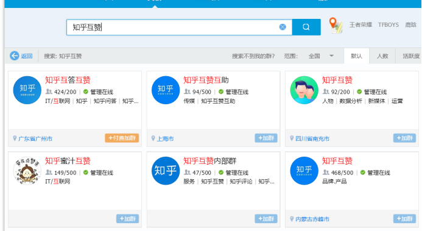Click the TFBOYS hot keyword
Screen dimensions: 422x231
click(389, 25)
